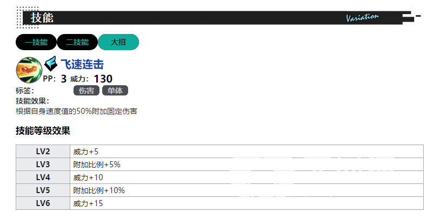This screenshot has height=219, width=427.
Task: Click the 附加比例+10% table cell
Action: (x=99, y=190)
